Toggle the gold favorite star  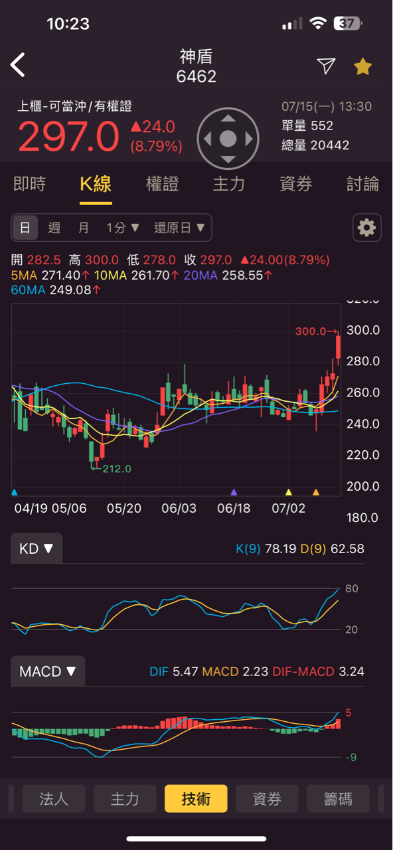click(362, 66)
